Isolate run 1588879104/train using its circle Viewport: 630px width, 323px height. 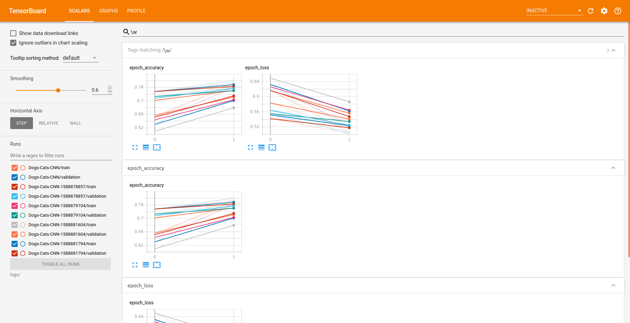(23, 206)
